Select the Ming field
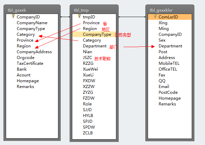 point(164,29)
